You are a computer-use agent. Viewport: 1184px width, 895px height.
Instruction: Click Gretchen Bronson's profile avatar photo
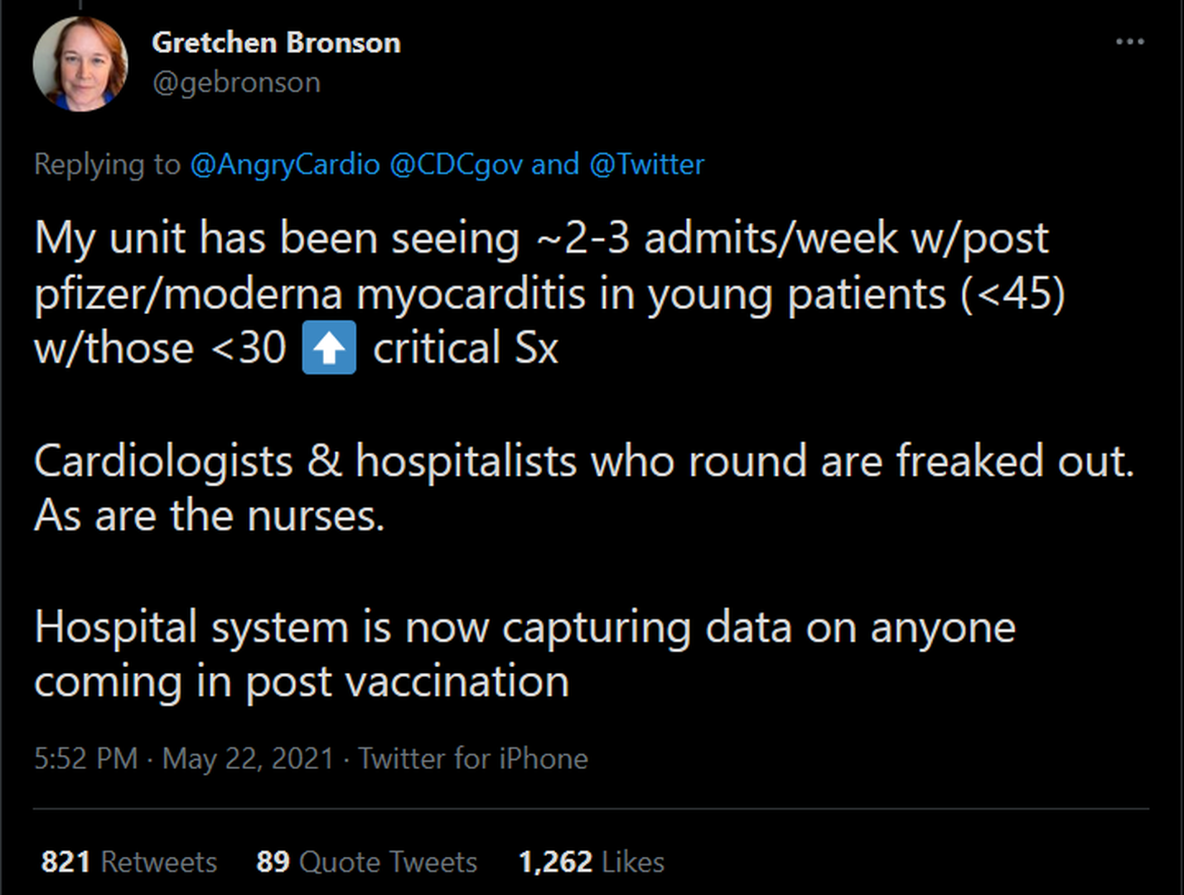(x=80, y=64)
